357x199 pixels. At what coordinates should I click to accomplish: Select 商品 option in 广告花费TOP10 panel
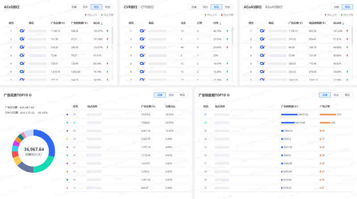(182, 95)
